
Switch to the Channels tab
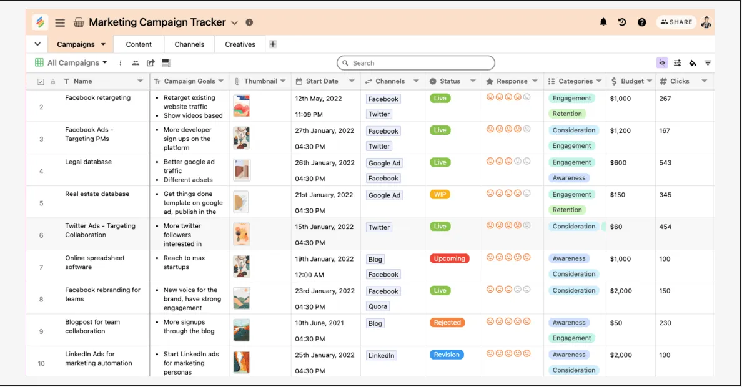coord(189,44)
